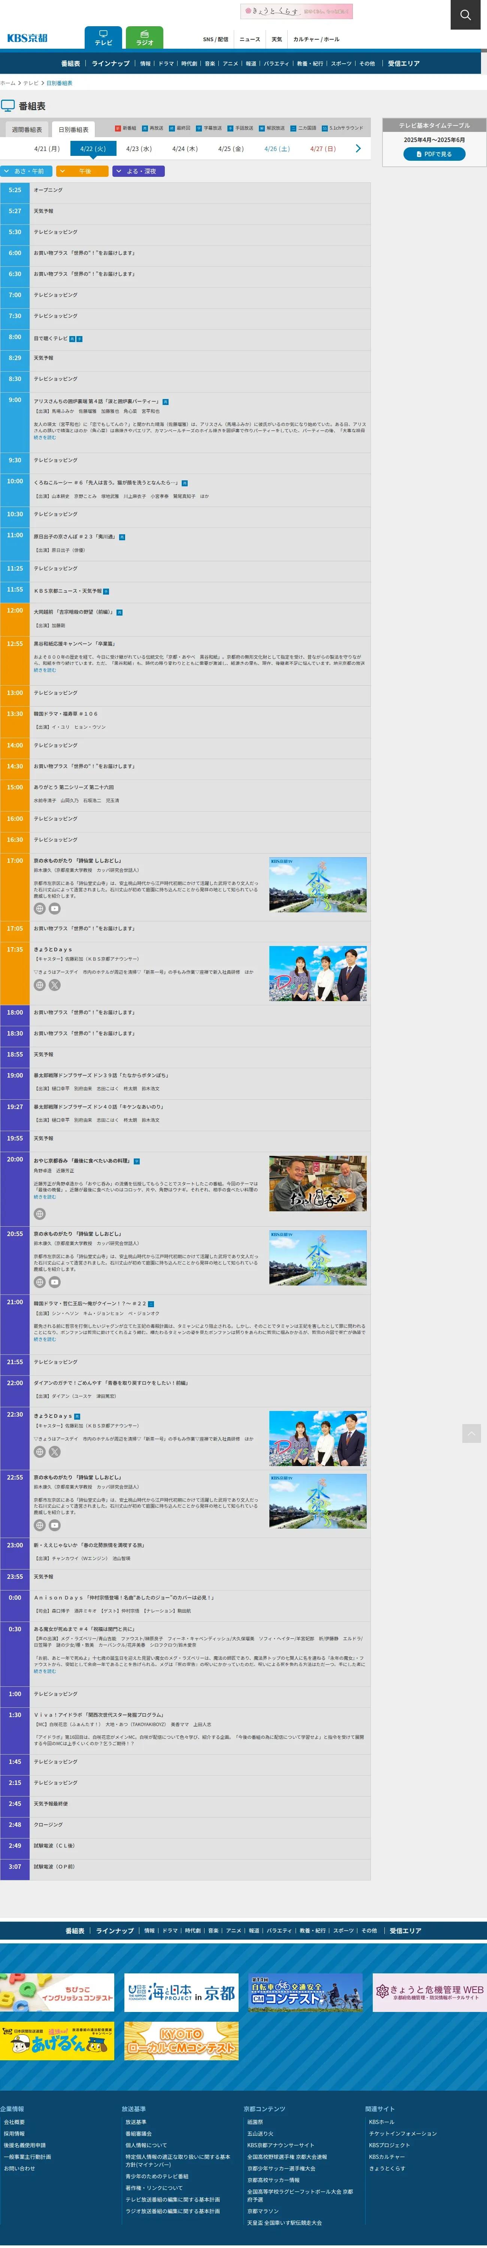Screen dimensions: 487x2248
Task: Switch to the テレビ tab
Action: [x=103, y=37]
